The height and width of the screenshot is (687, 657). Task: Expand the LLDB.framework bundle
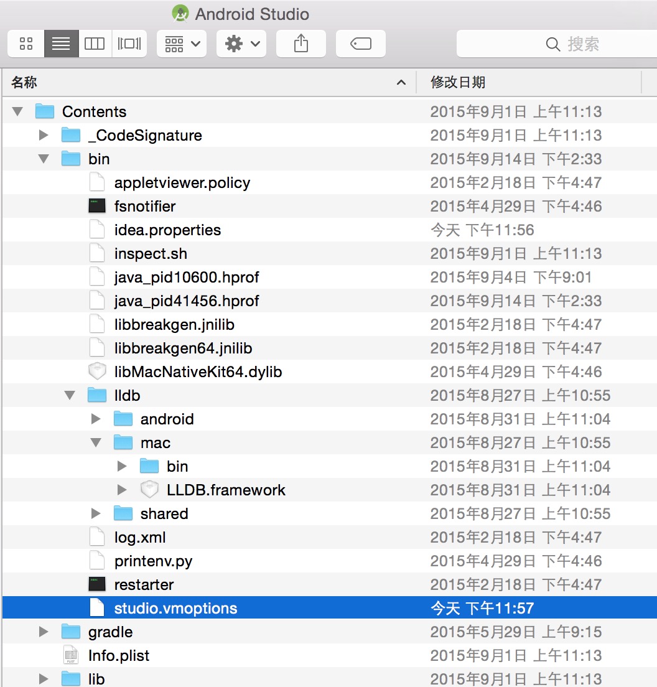tap(122, 490)
